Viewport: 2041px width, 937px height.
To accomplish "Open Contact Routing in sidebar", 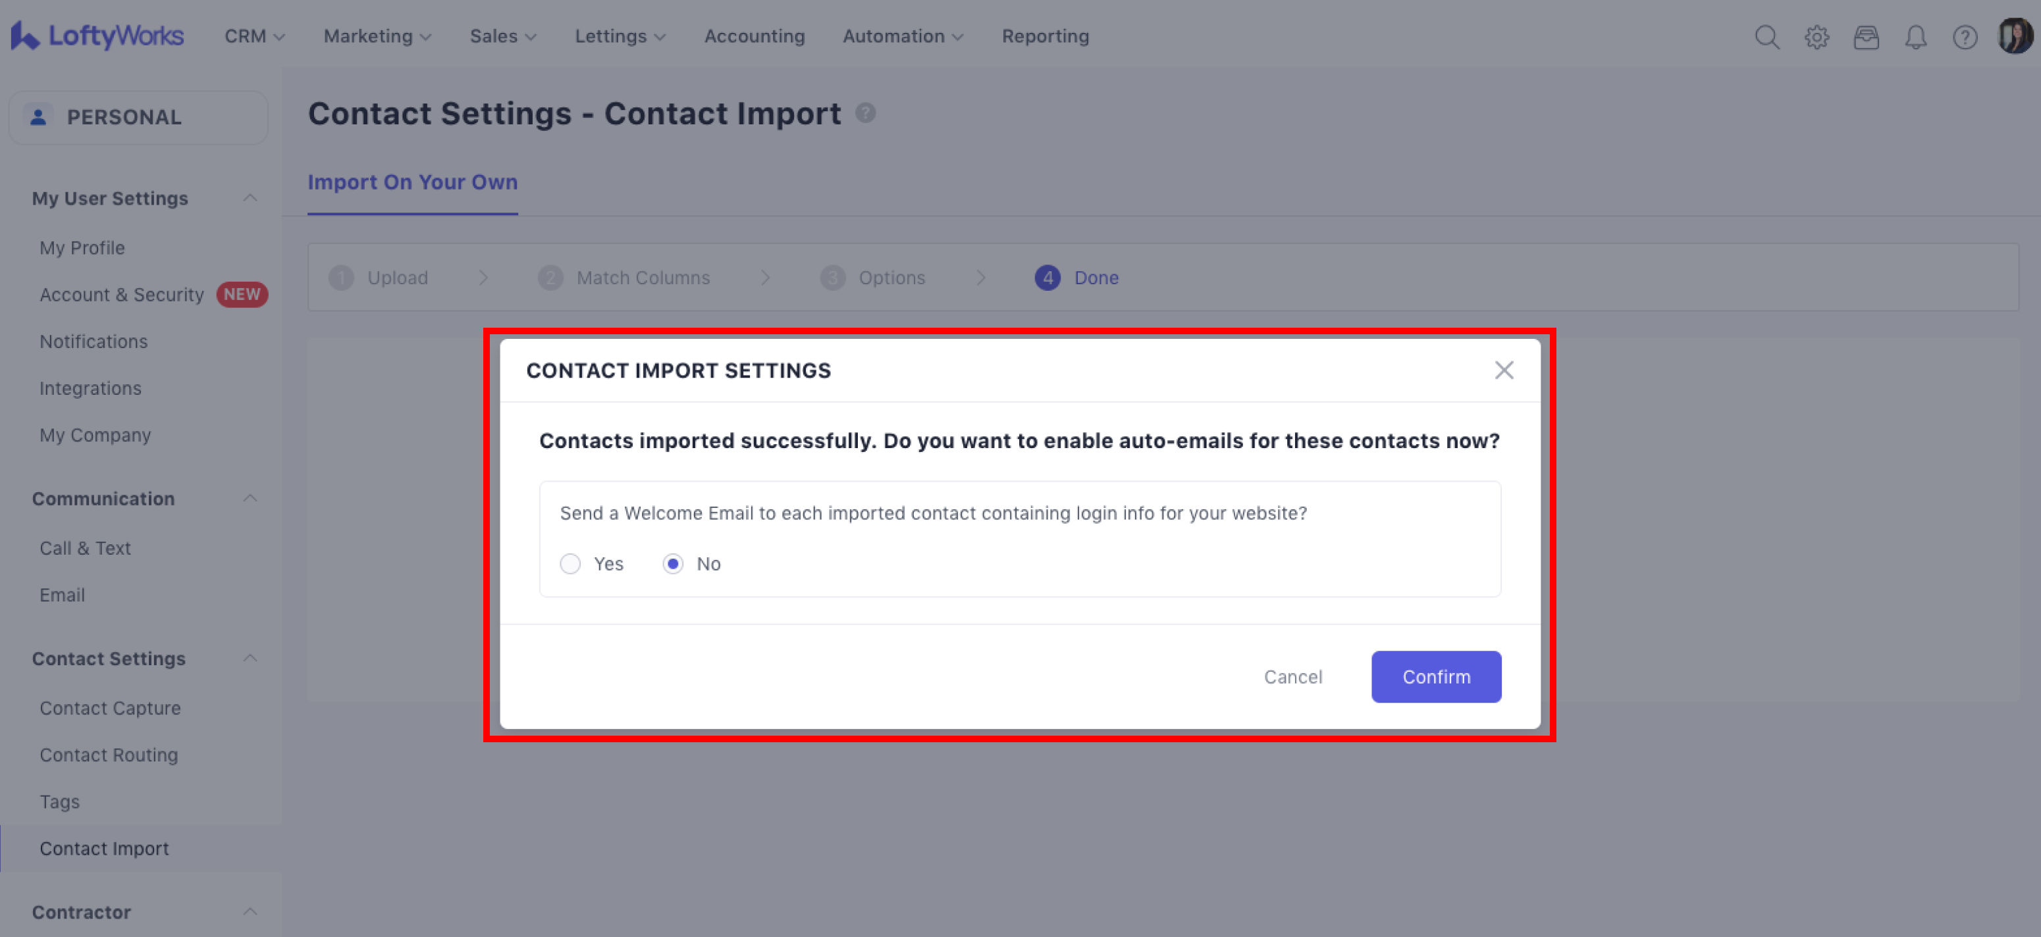I will pyautogui.click(x=109, y=755).
